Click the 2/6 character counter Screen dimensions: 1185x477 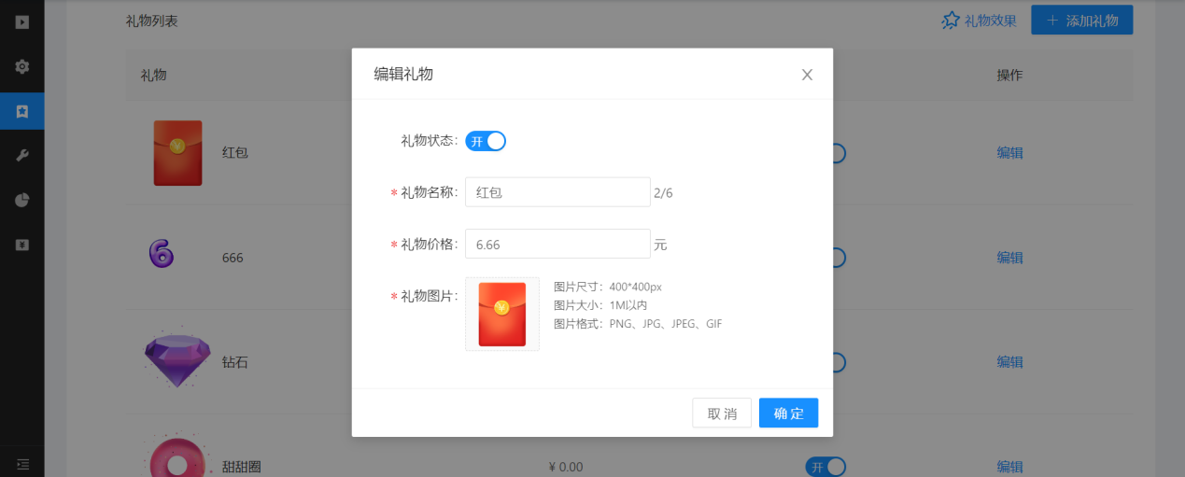click(x=664, y=193)
